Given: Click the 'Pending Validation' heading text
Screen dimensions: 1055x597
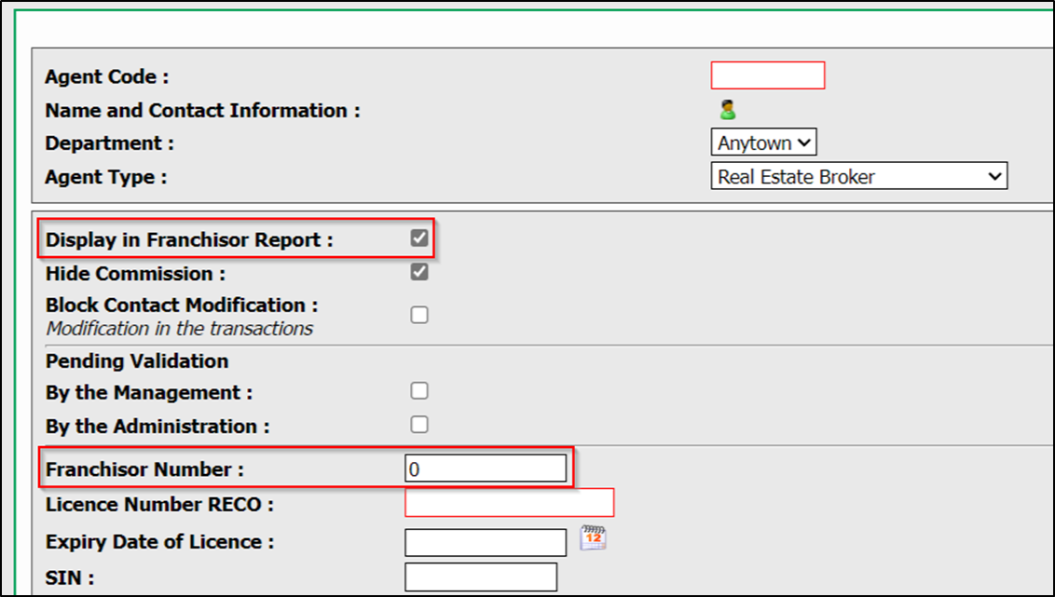Looking at the screenshot, I should (x=137, y=361).
